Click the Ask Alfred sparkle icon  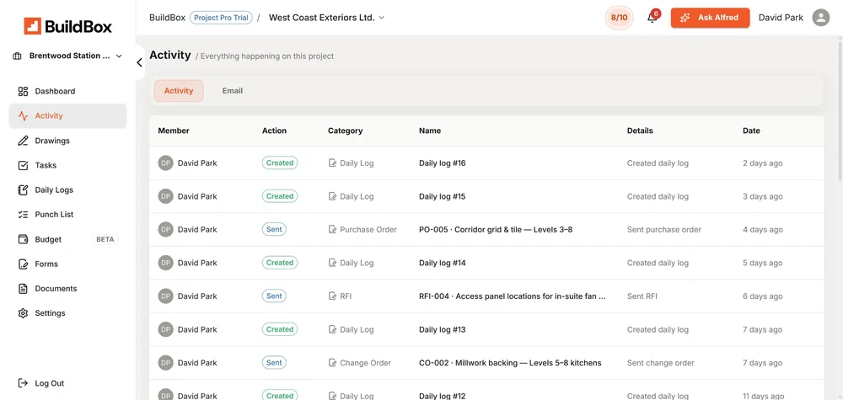[x=685, y=18]
